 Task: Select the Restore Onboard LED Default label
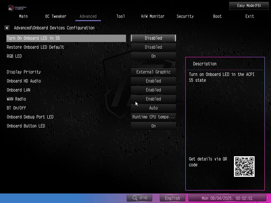pos(35,47)
